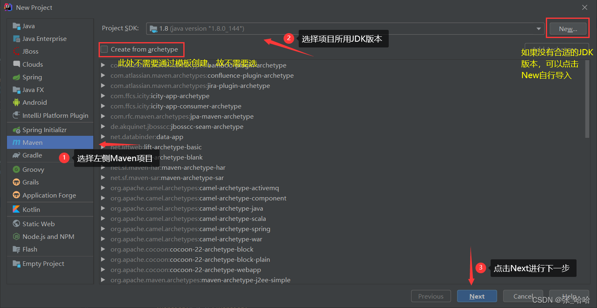597x308 pixels.
Task: Click the New... SDK button
Action: (x=568, y=29)
